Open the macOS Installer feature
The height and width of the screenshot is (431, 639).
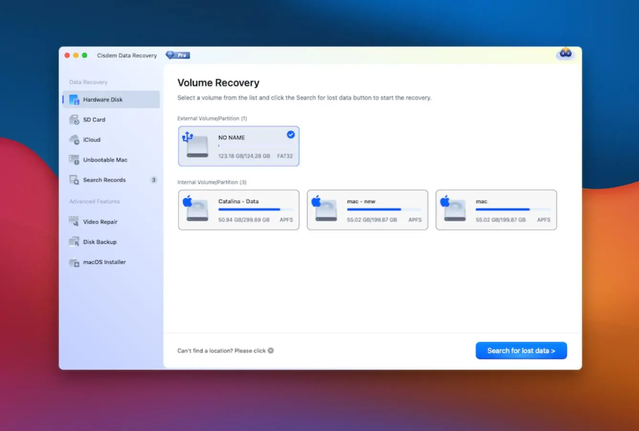[x=111, y=262]
